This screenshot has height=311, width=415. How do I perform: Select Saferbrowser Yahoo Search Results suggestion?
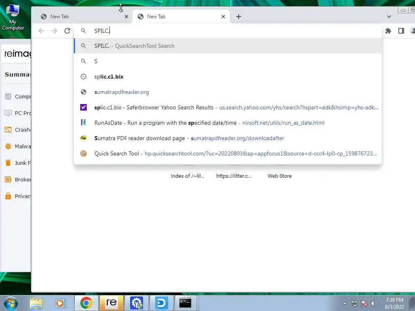(x=228, y=107)
